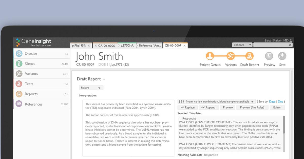Switch to the CR-00-0006 tab
The height and width of the screenshot is (159, 304).
[107, 46]
